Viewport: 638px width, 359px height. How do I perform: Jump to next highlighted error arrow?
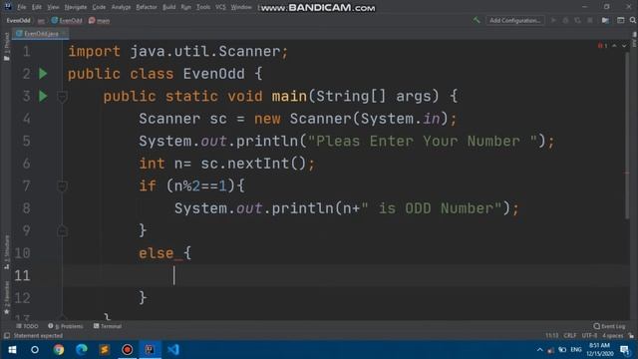(624, 46)
